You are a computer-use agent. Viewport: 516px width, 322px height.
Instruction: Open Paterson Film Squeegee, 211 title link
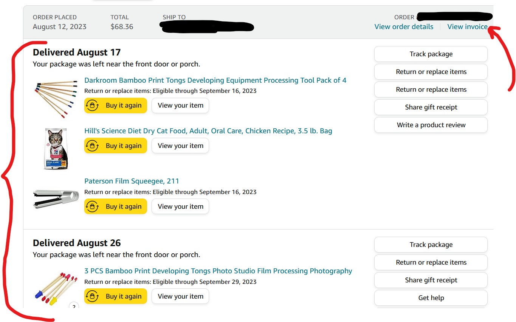132,181
